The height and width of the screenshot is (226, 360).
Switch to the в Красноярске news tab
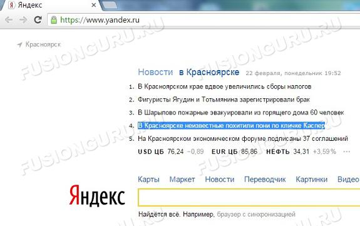pyautogui.click(x=209, y=72)
